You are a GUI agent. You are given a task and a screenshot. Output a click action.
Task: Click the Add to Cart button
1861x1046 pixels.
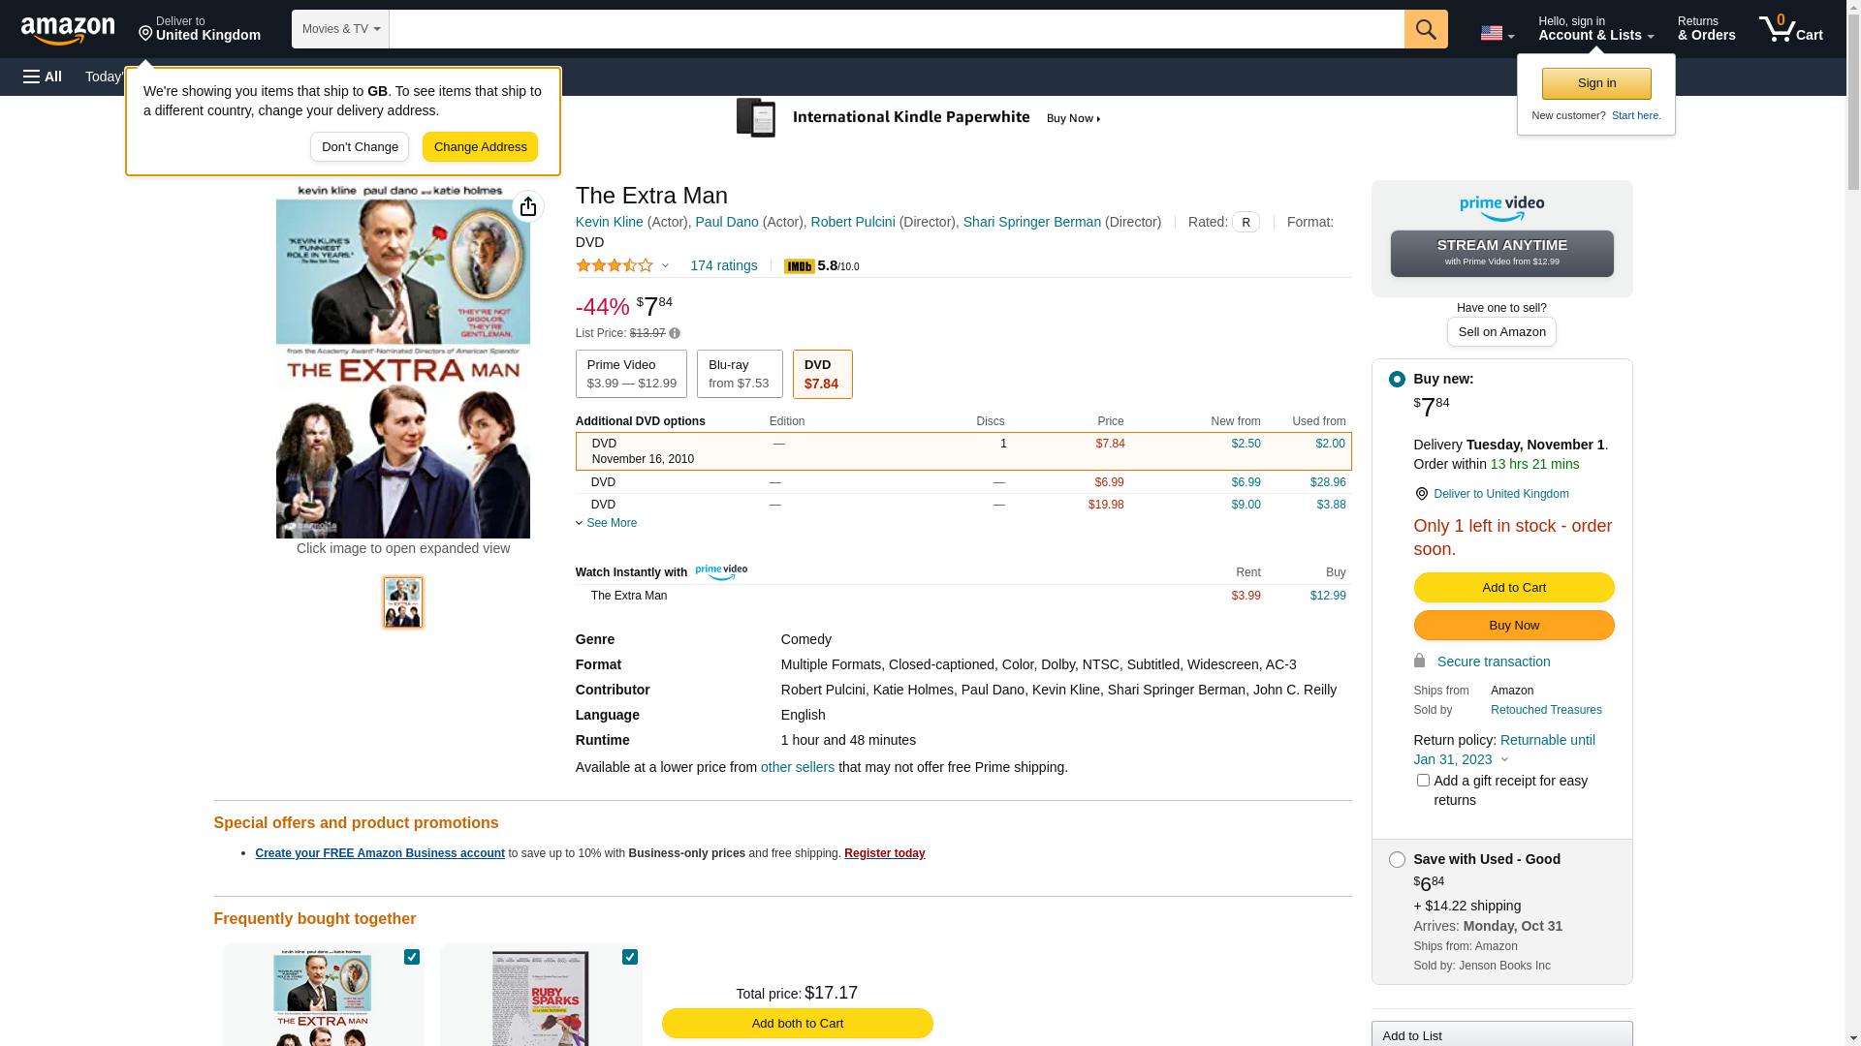point(1513,588)
